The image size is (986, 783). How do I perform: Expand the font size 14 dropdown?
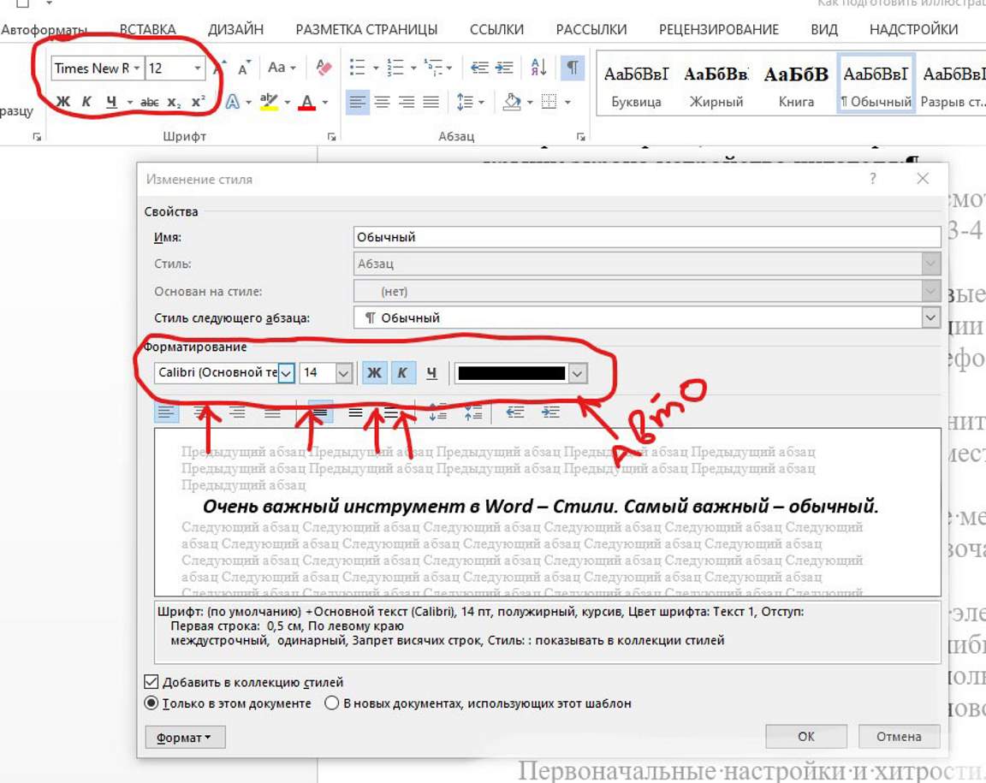343,373
